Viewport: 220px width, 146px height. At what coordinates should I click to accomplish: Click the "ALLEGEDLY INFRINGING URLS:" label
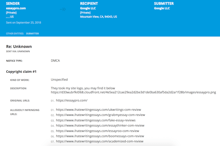click(25, 112)
